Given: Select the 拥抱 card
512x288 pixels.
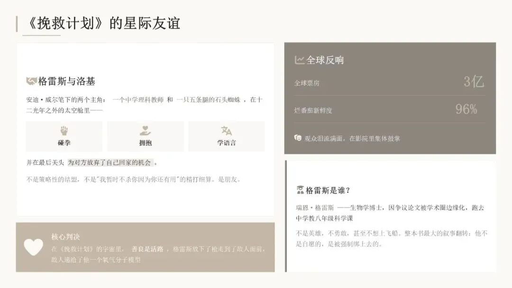Looking at the screenshot, I should coord(146,136).
